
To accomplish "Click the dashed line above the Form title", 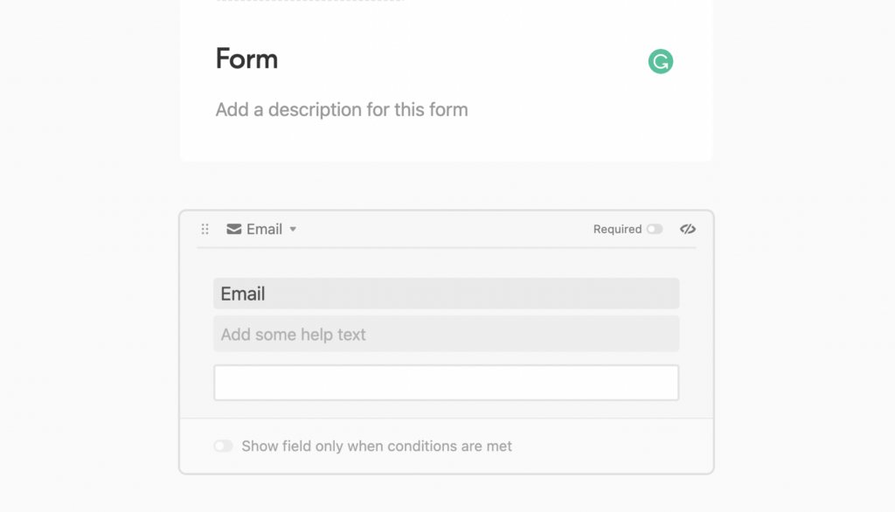I will 310,1.
